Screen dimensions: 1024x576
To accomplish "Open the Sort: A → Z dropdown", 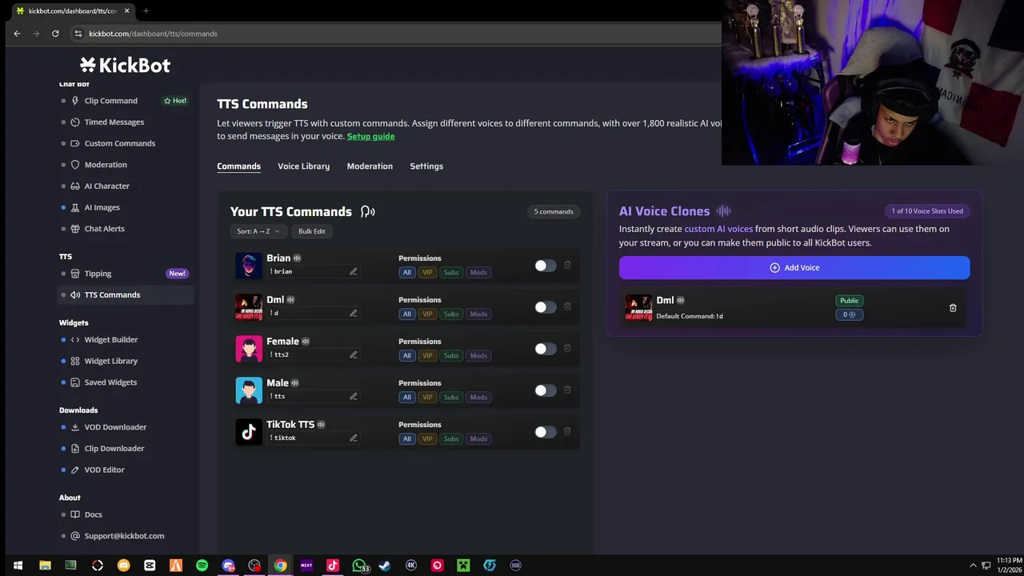I will pyautogui.click(x=258, y=231).
